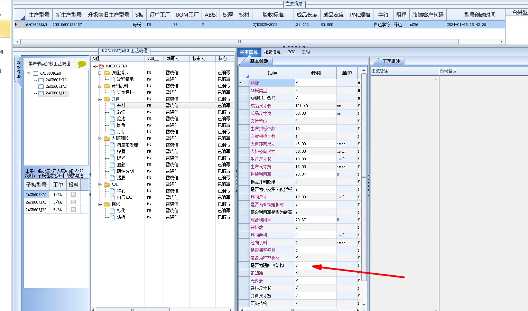Click the 开料数 value 8
Screen dimensions: 528x311
(x=316, y=227)
